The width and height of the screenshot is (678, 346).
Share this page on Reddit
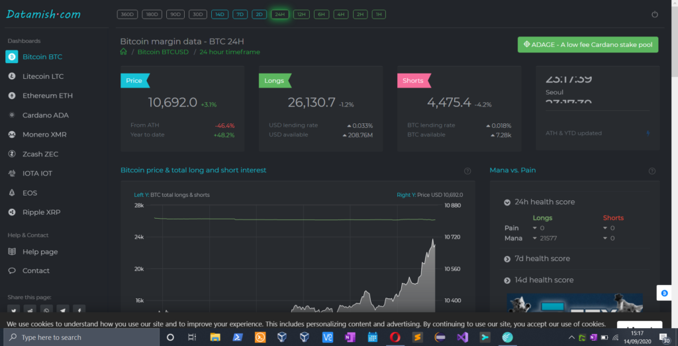click(x=30, y=310)
